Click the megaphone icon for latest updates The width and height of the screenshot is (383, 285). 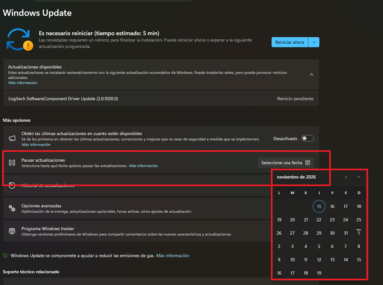12,139
